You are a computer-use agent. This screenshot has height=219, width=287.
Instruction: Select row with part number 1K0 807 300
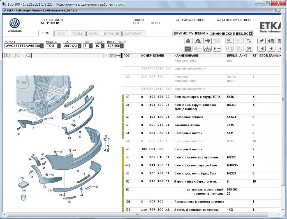[x=202, y=151]
